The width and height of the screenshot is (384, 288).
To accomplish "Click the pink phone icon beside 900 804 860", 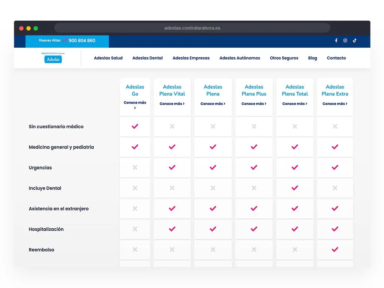I will (64, 40).
